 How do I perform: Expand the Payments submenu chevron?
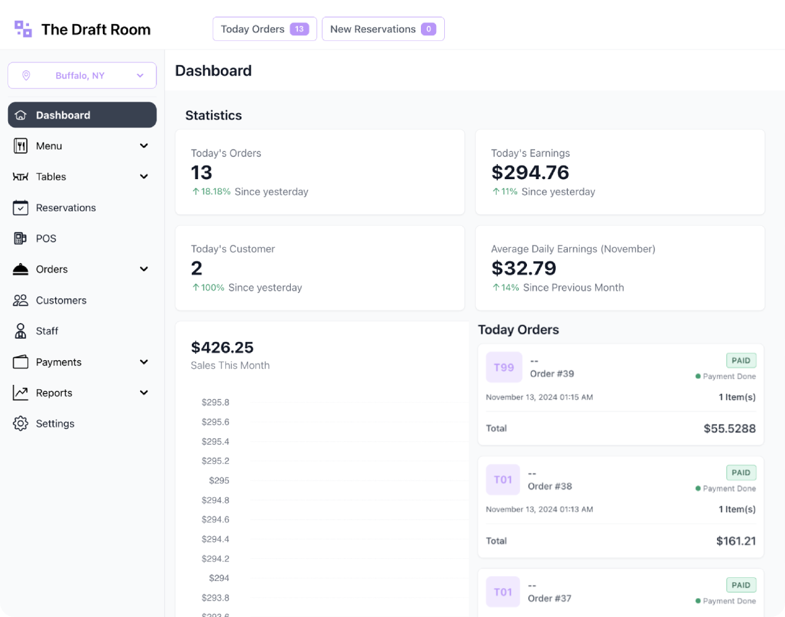tap(144, 362)
